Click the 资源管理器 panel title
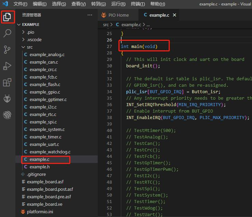 point(31,15)
